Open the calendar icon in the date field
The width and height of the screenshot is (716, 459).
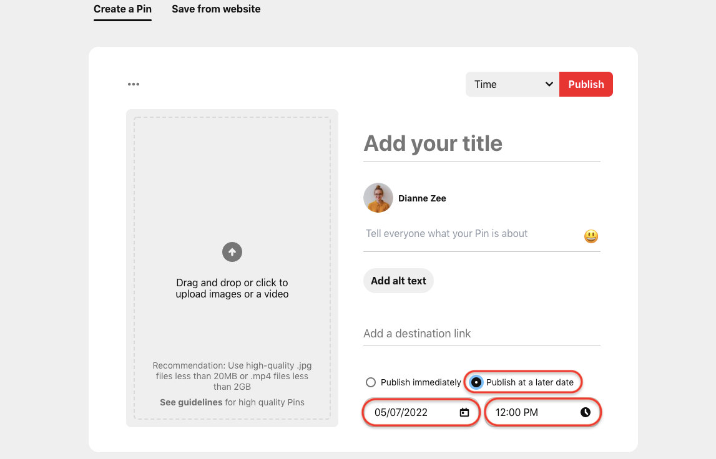463,412
